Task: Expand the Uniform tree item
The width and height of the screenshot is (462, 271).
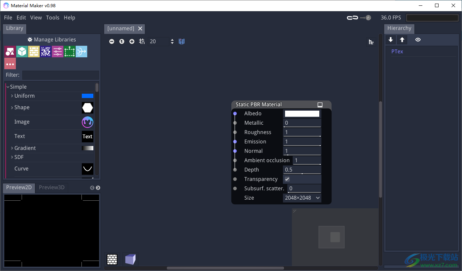Action: [x=12, y=96]
